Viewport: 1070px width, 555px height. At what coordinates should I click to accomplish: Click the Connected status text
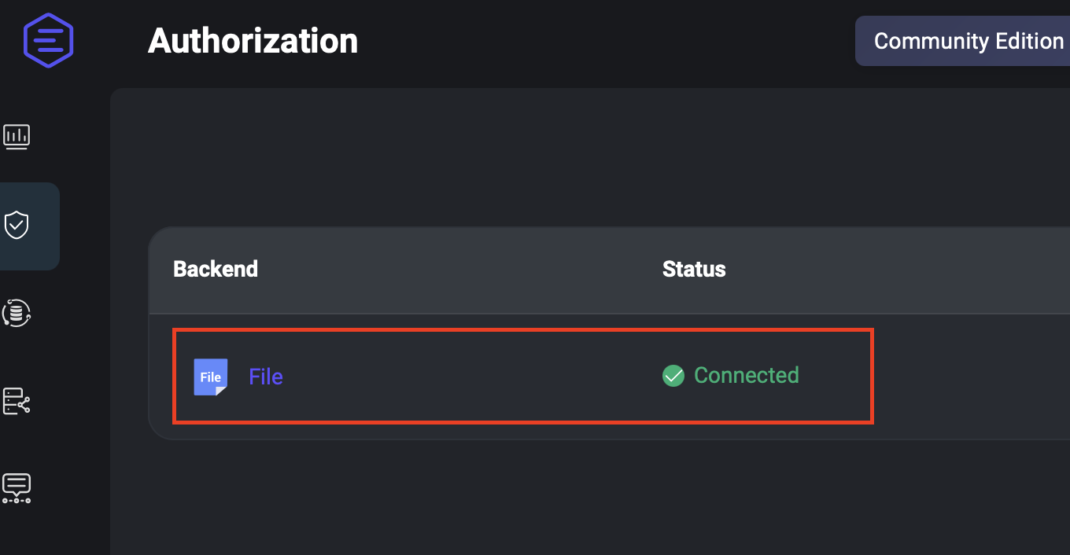click(x=746, y=376)
